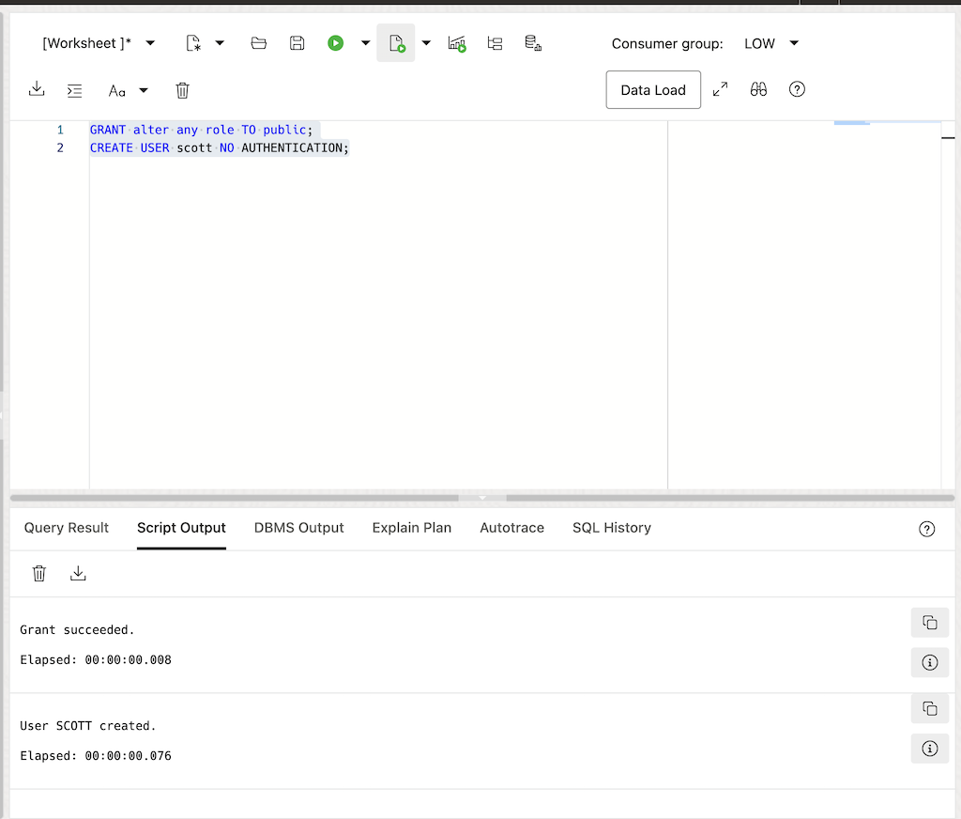961x819 pixels.
Task: Clear the editor with the trash icon
Action: [x=182, y=91]
